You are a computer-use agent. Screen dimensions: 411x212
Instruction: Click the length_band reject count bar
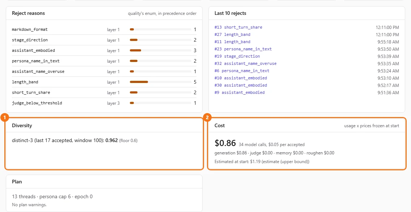pyautogui.click(x=160, y=82)
